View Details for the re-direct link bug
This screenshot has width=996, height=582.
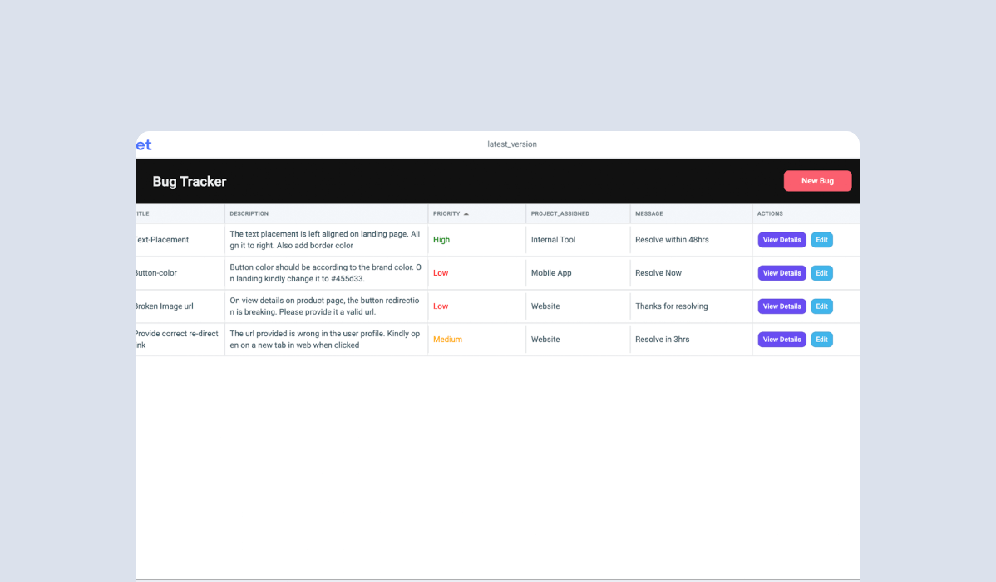coord(782,339)
